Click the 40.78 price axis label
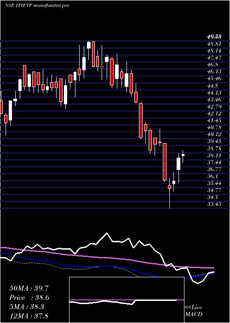Image resolution: width=230 pixels, height=323 pixels. (x=214, y=127)
